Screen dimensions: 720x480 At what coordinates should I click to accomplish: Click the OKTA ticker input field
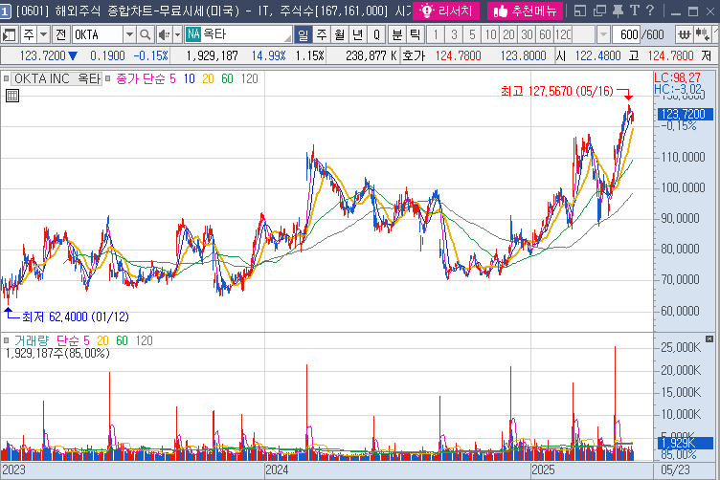coord(98,34)
